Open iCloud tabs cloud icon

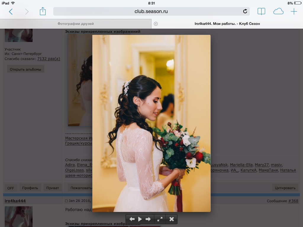click(x=278, y=12)
